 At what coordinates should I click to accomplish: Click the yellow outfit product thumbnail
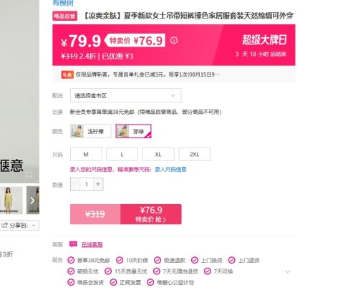coord(11,200)
